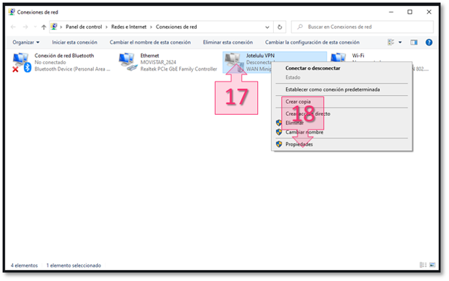Click Conexiones de red breadcrumb segment
This screenshot has height=281, width=449.
coord(176,27)
